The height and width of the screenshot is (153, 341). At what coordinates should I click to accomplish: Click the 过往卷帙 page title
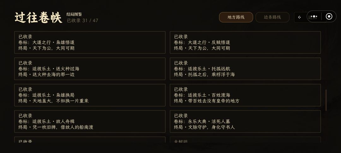39,18
